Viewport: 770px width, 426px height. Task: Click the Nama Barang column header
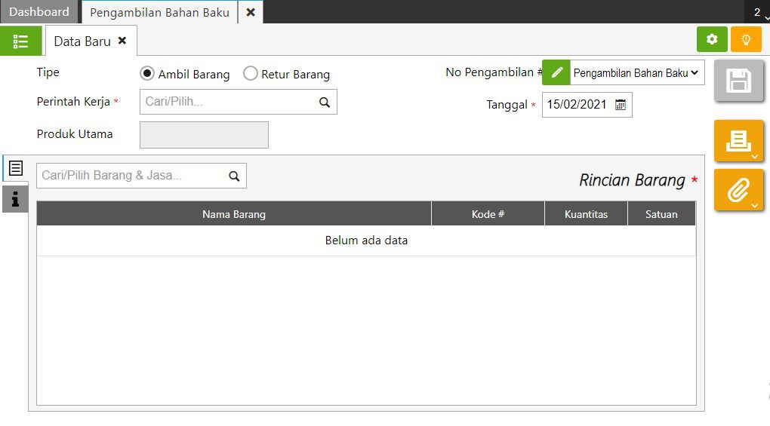[234, 213]
